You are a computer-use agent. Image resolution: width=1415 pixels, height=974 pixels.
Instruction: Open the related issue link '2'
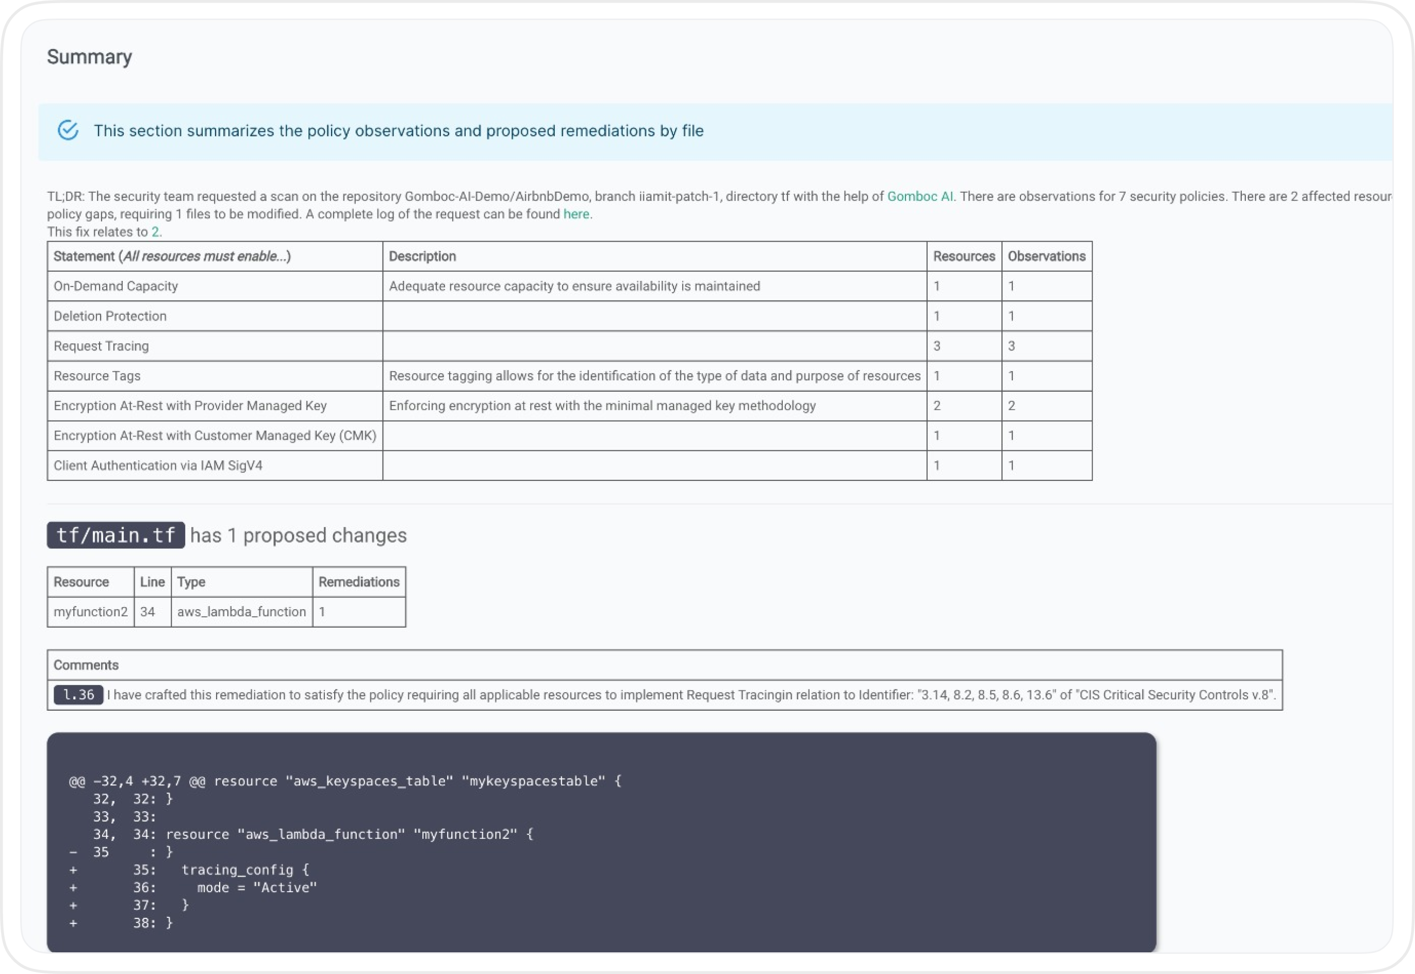coord(155,232)
